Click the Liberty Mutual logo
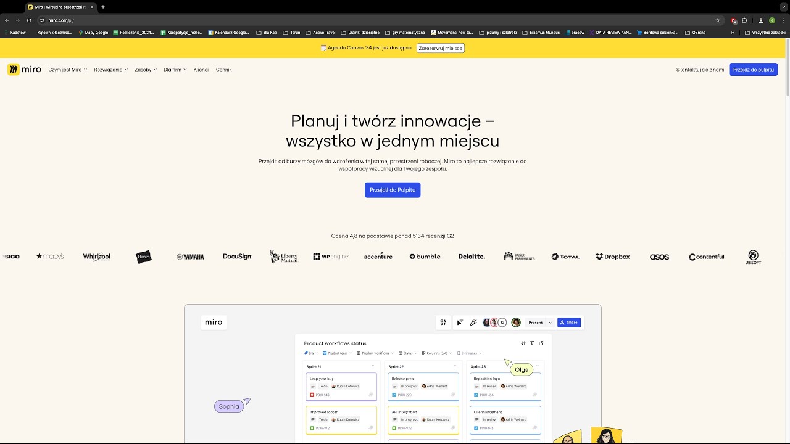The image size is (790, 444). 284,257
